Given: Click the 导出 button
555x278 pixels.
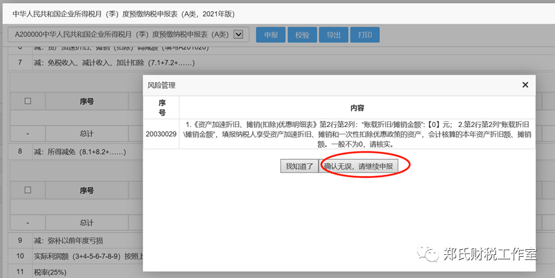Looking at the screenshot, I should point(333,35).
